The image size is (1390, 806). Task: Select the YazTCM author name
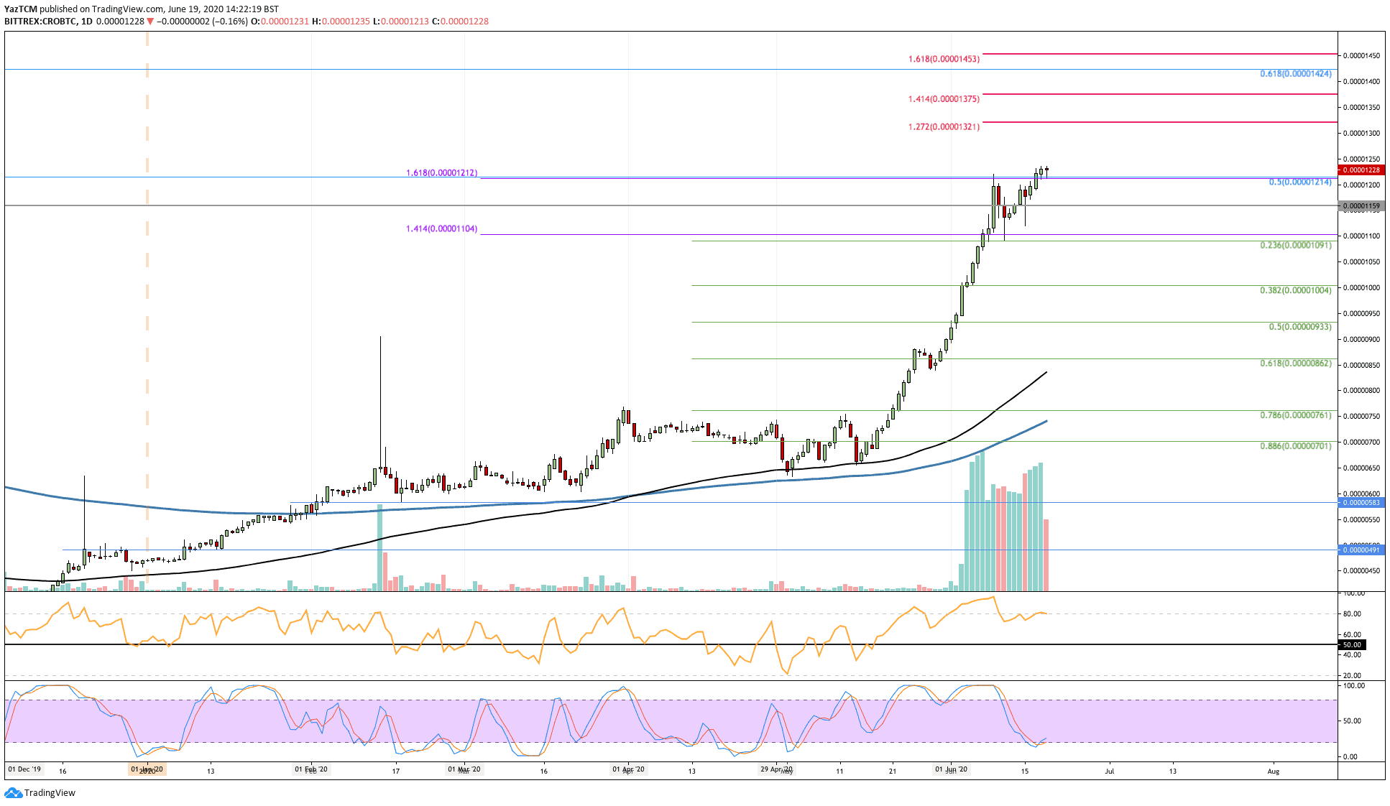tap(20, 9)
